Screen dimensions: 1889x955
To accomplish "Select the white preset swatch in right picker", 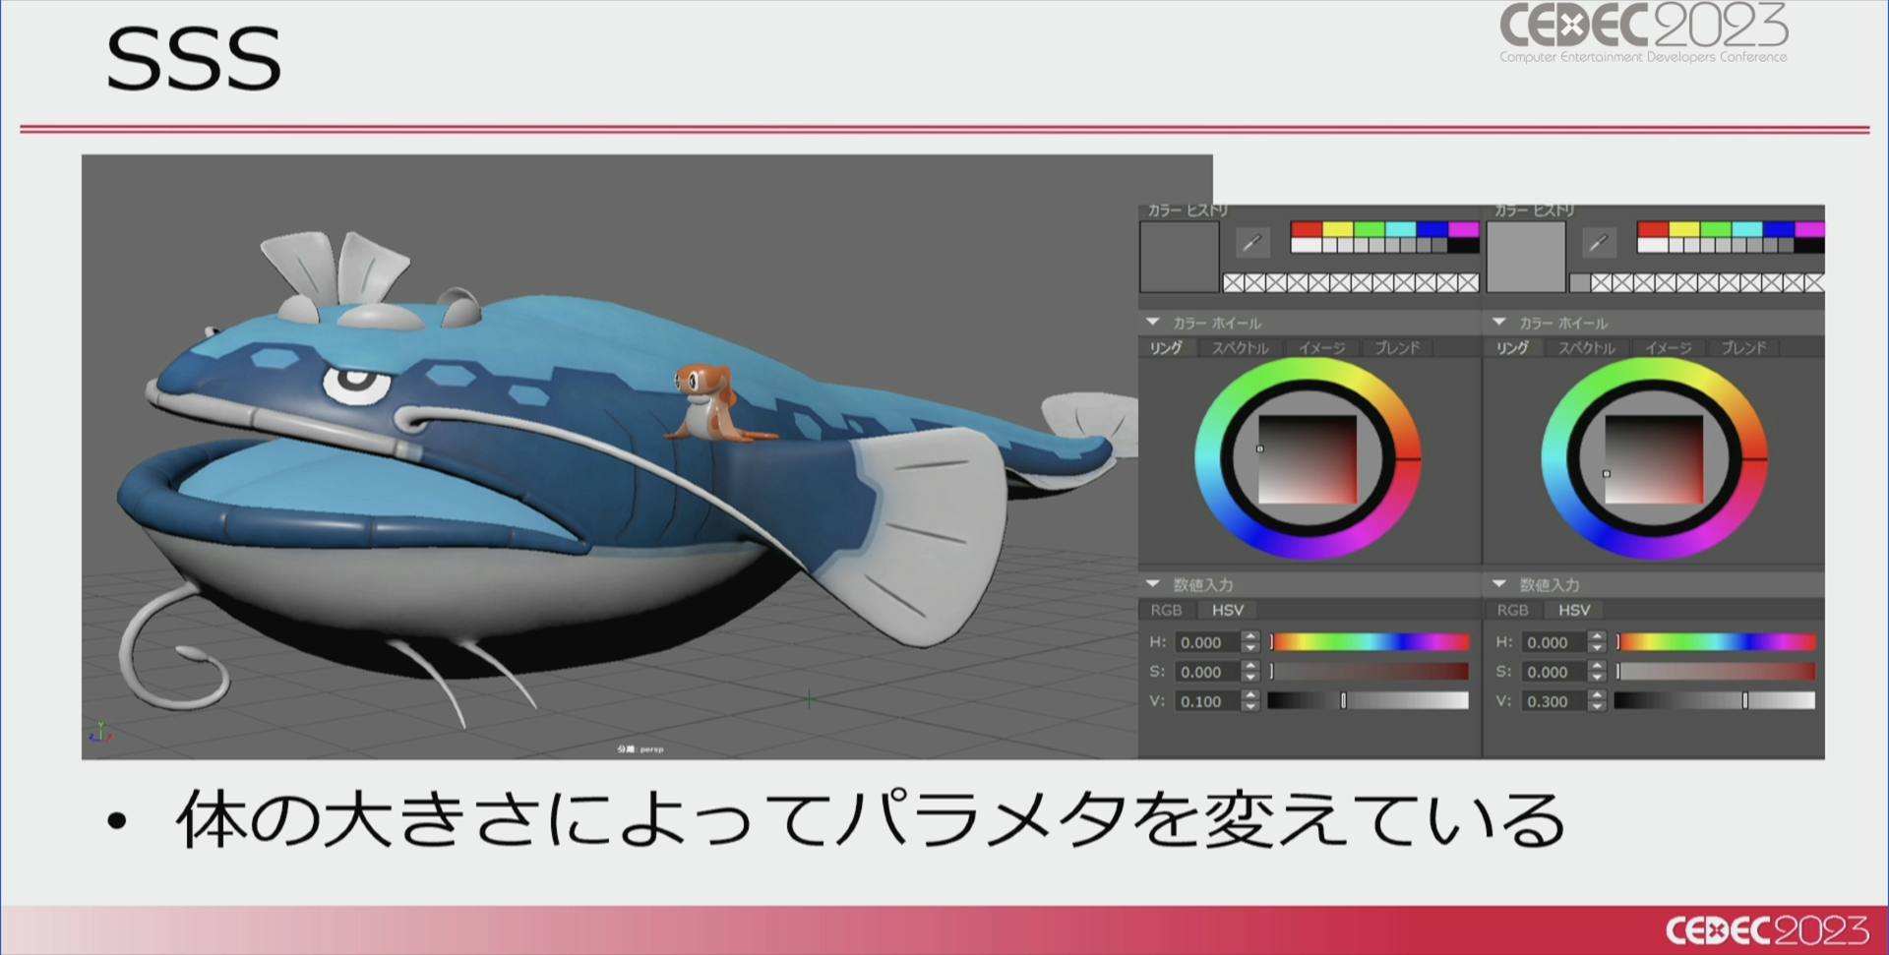I will point(1653,246).
